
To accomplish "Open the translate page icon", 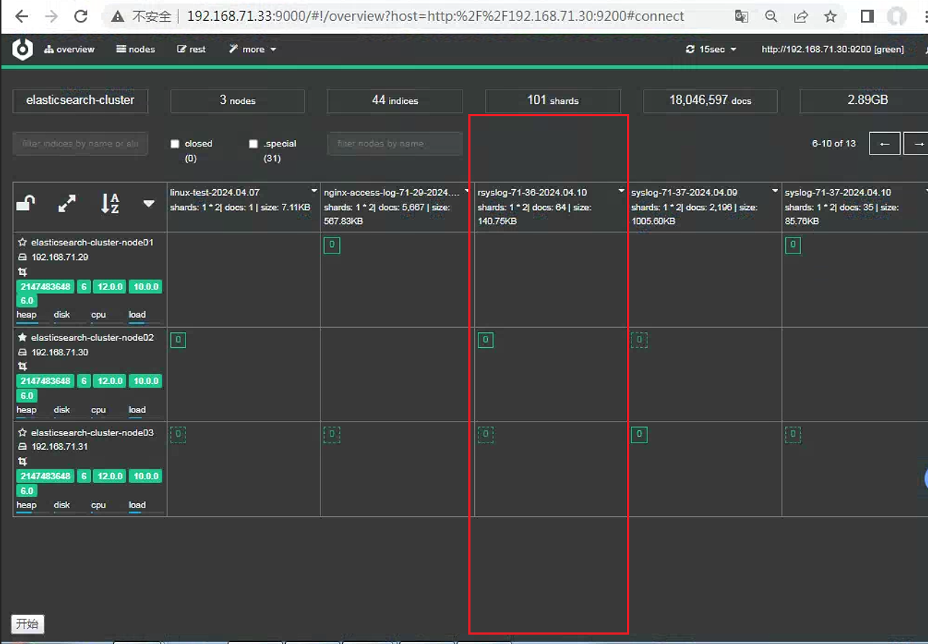I will click(x=742, y=16).
